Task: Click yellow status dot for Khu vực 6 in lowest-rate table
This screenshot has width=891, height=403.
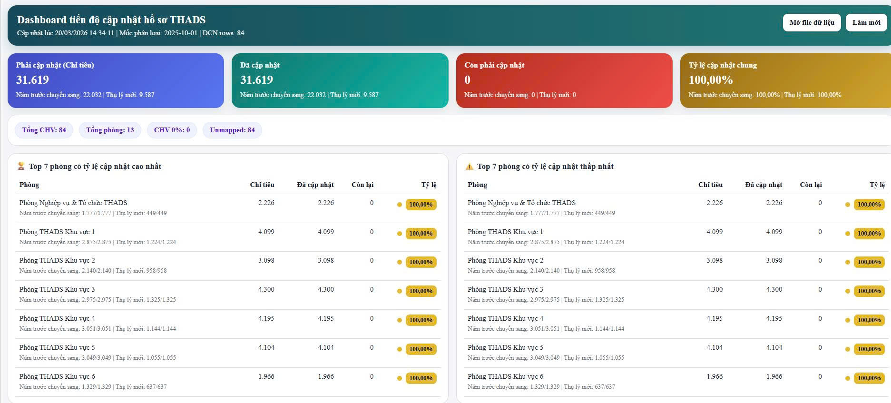Action: (x=847, y=378)
